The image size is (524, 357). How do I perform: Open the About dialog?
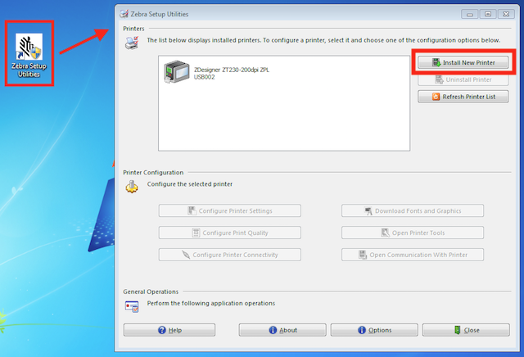coord(282,330)
